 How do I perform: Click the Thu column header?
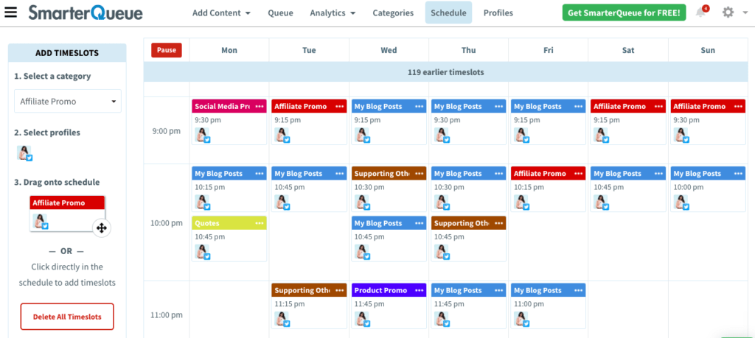pyautogui.click(x=468, y=50)
